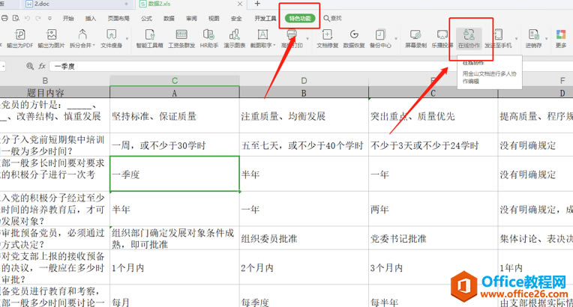Open the 安全 ribbon tab

pyautogui.click(x=236, y=18)
